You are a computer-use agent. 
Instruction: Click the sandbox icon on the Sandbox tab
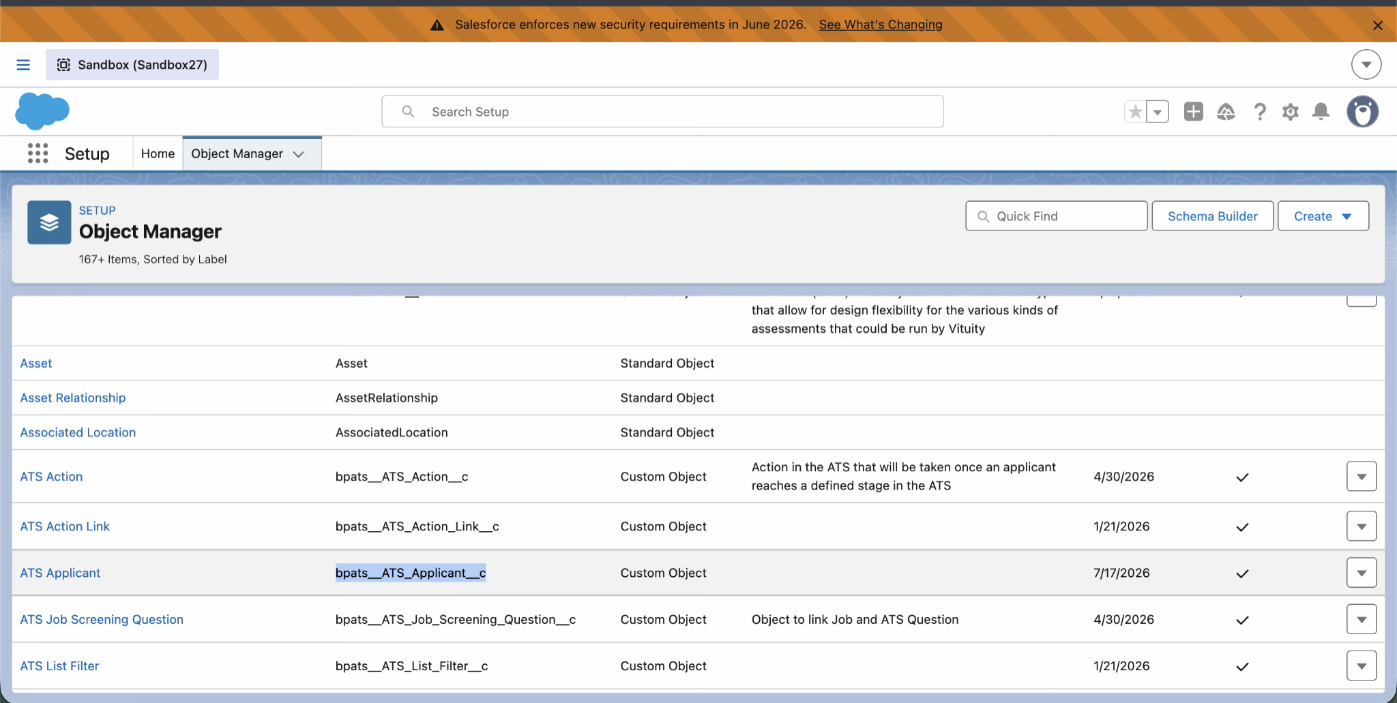click(63, 65)
